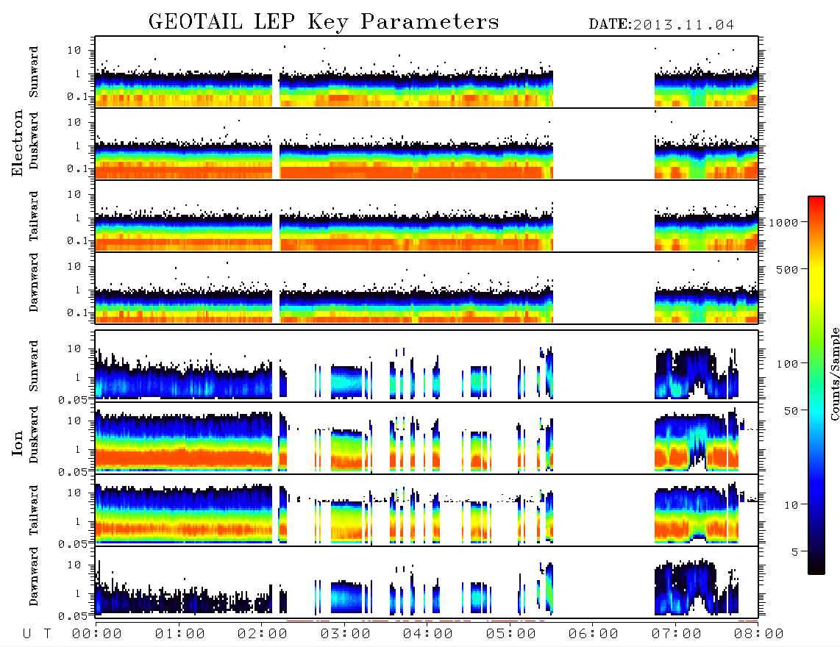
Task: Click the '100' colorbar tick value
Action: (787, 364)
